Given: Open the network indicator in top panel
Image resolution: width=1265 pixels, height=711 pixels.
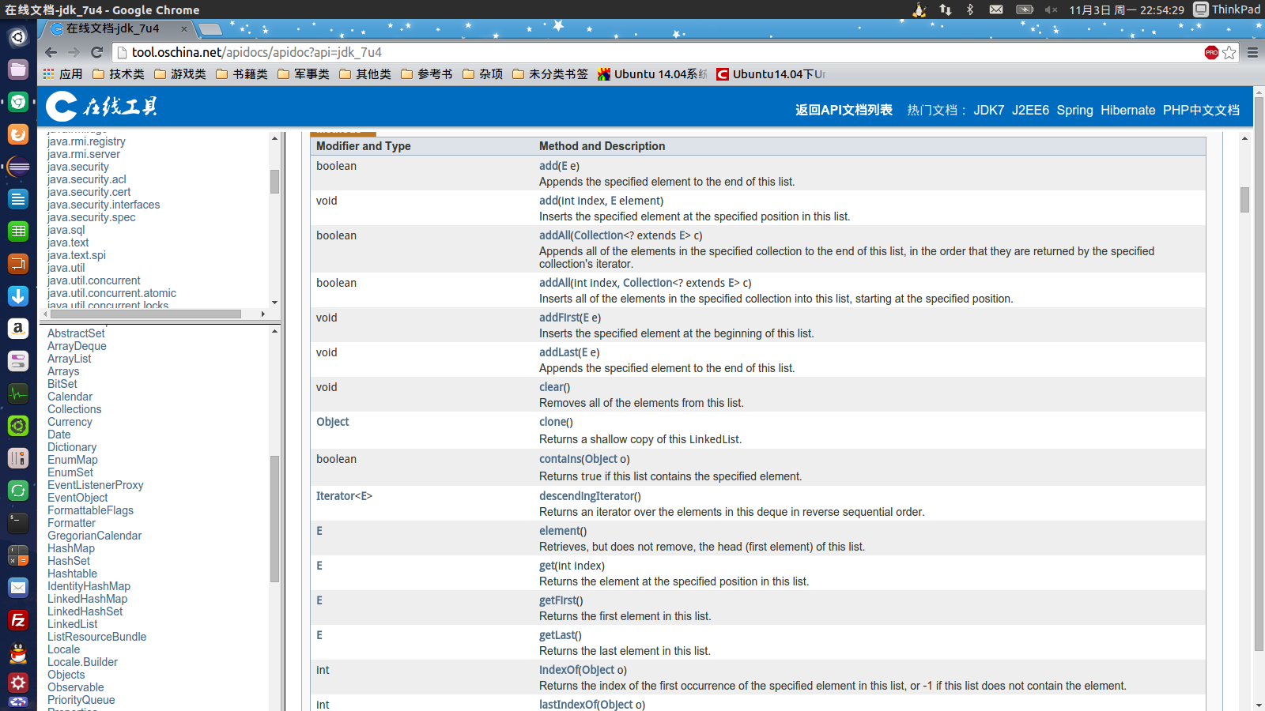Looking at the screenshot, I should [946, 9].
